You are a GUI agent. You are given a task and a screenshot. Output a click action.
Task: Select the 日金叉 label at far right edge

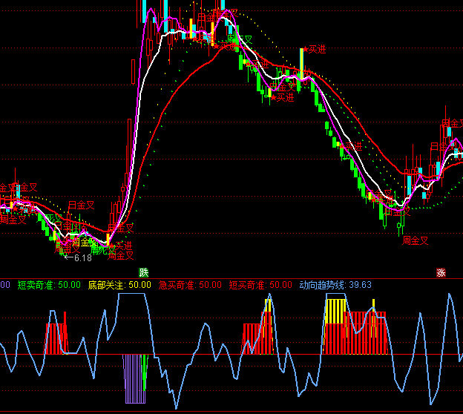(x=451, y=123)
